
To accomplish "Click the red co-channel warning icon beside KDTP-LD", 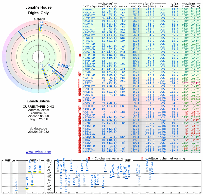I will click(x=80, y=55).
